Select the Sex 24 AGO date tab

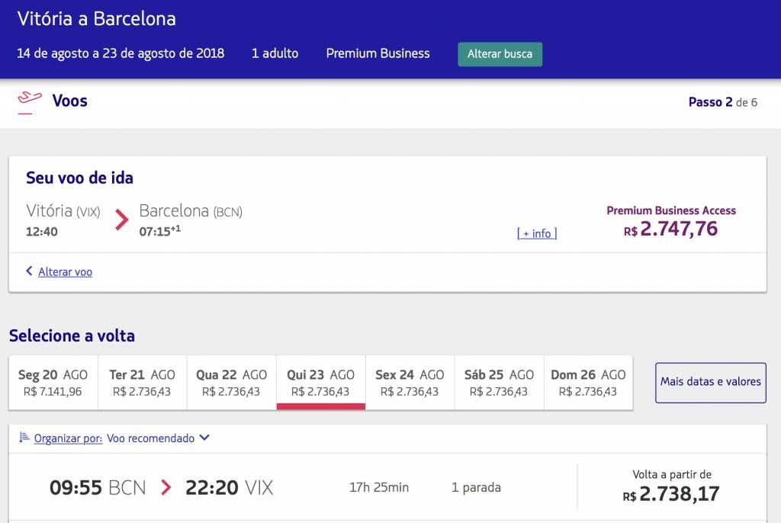coord(410,383)
